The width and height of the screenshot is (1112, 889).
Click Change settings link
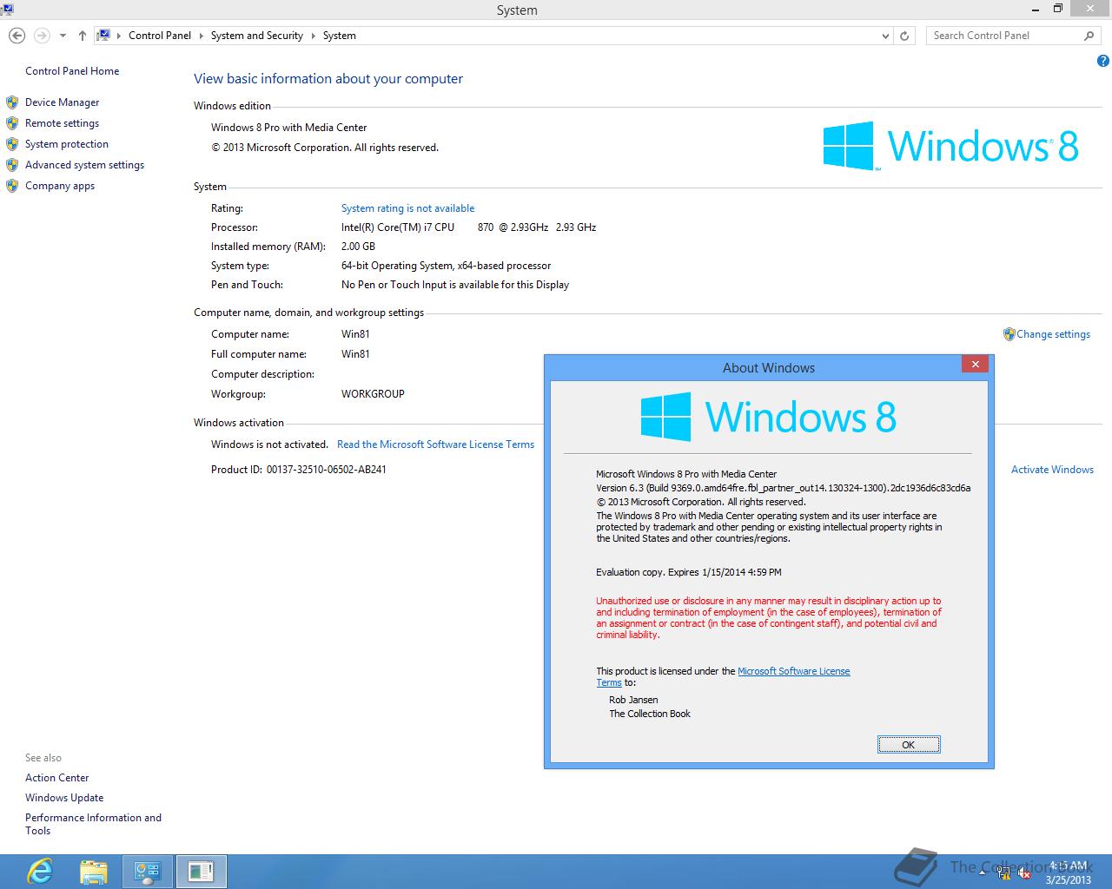[1053, 334]
